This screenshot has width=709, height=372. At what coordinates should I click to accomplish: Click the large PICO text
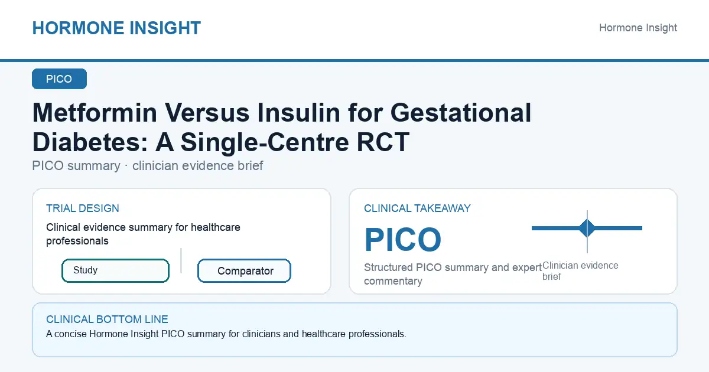403,240
